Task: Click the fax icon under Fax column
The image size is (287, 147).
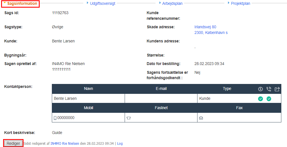Action: [x=201, y=118]
